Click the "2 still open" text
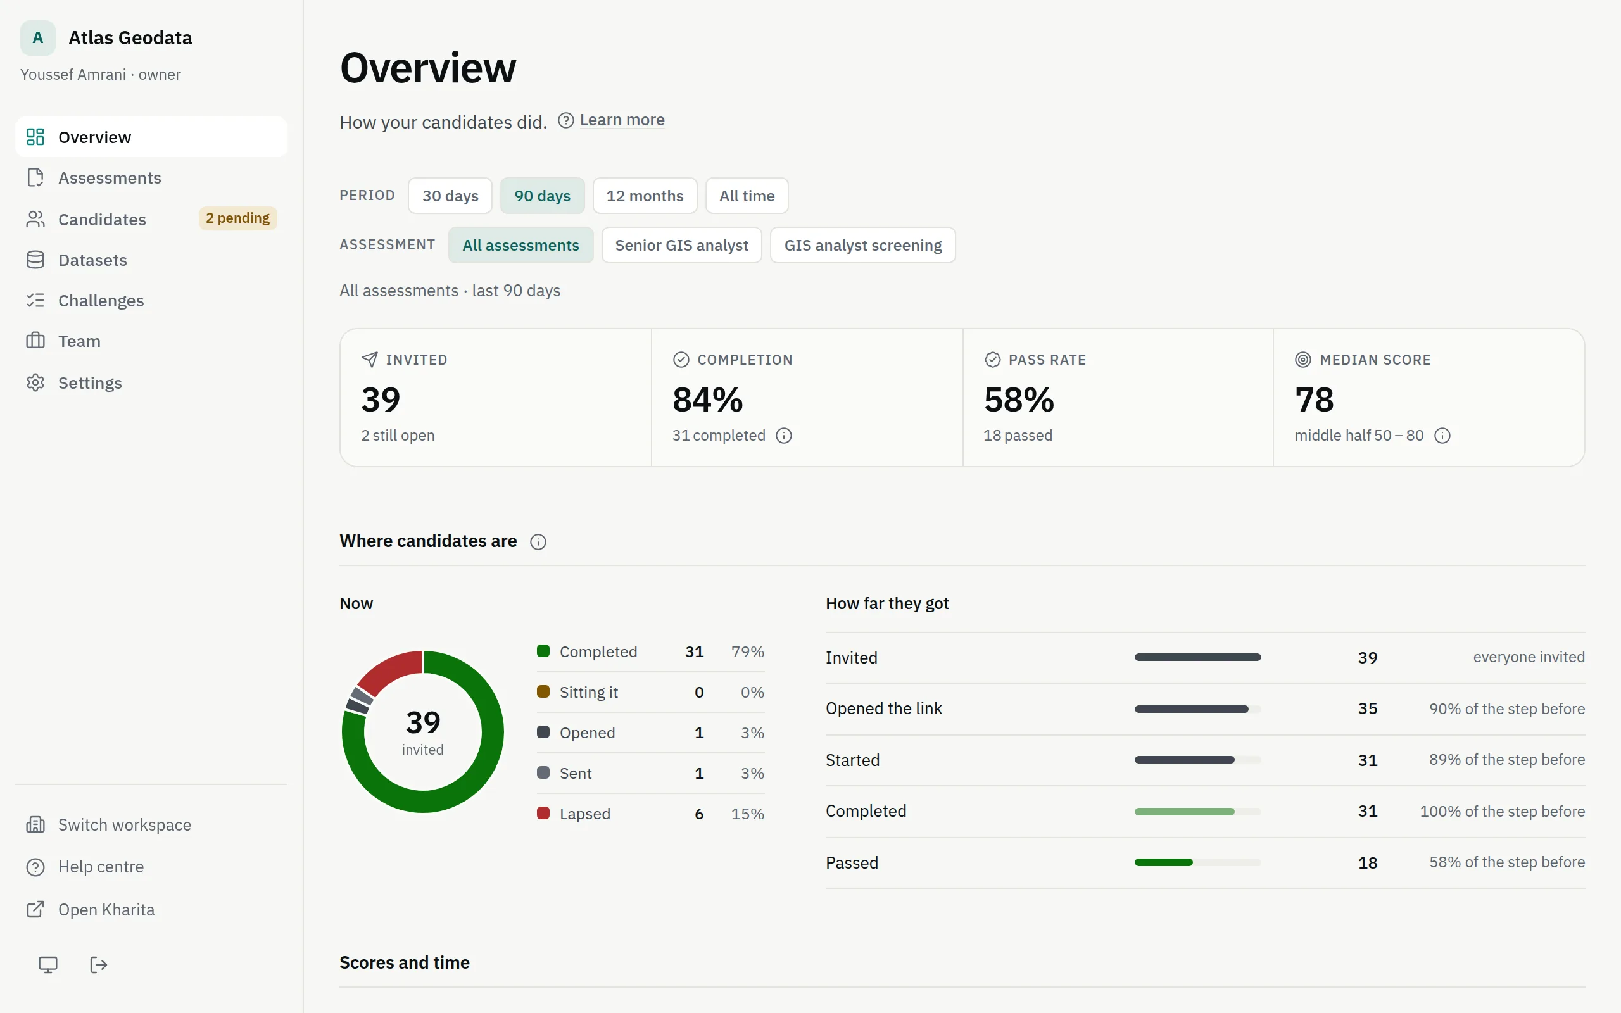The width and height of the screenshot is (1621, 1013). pos(398,436)
